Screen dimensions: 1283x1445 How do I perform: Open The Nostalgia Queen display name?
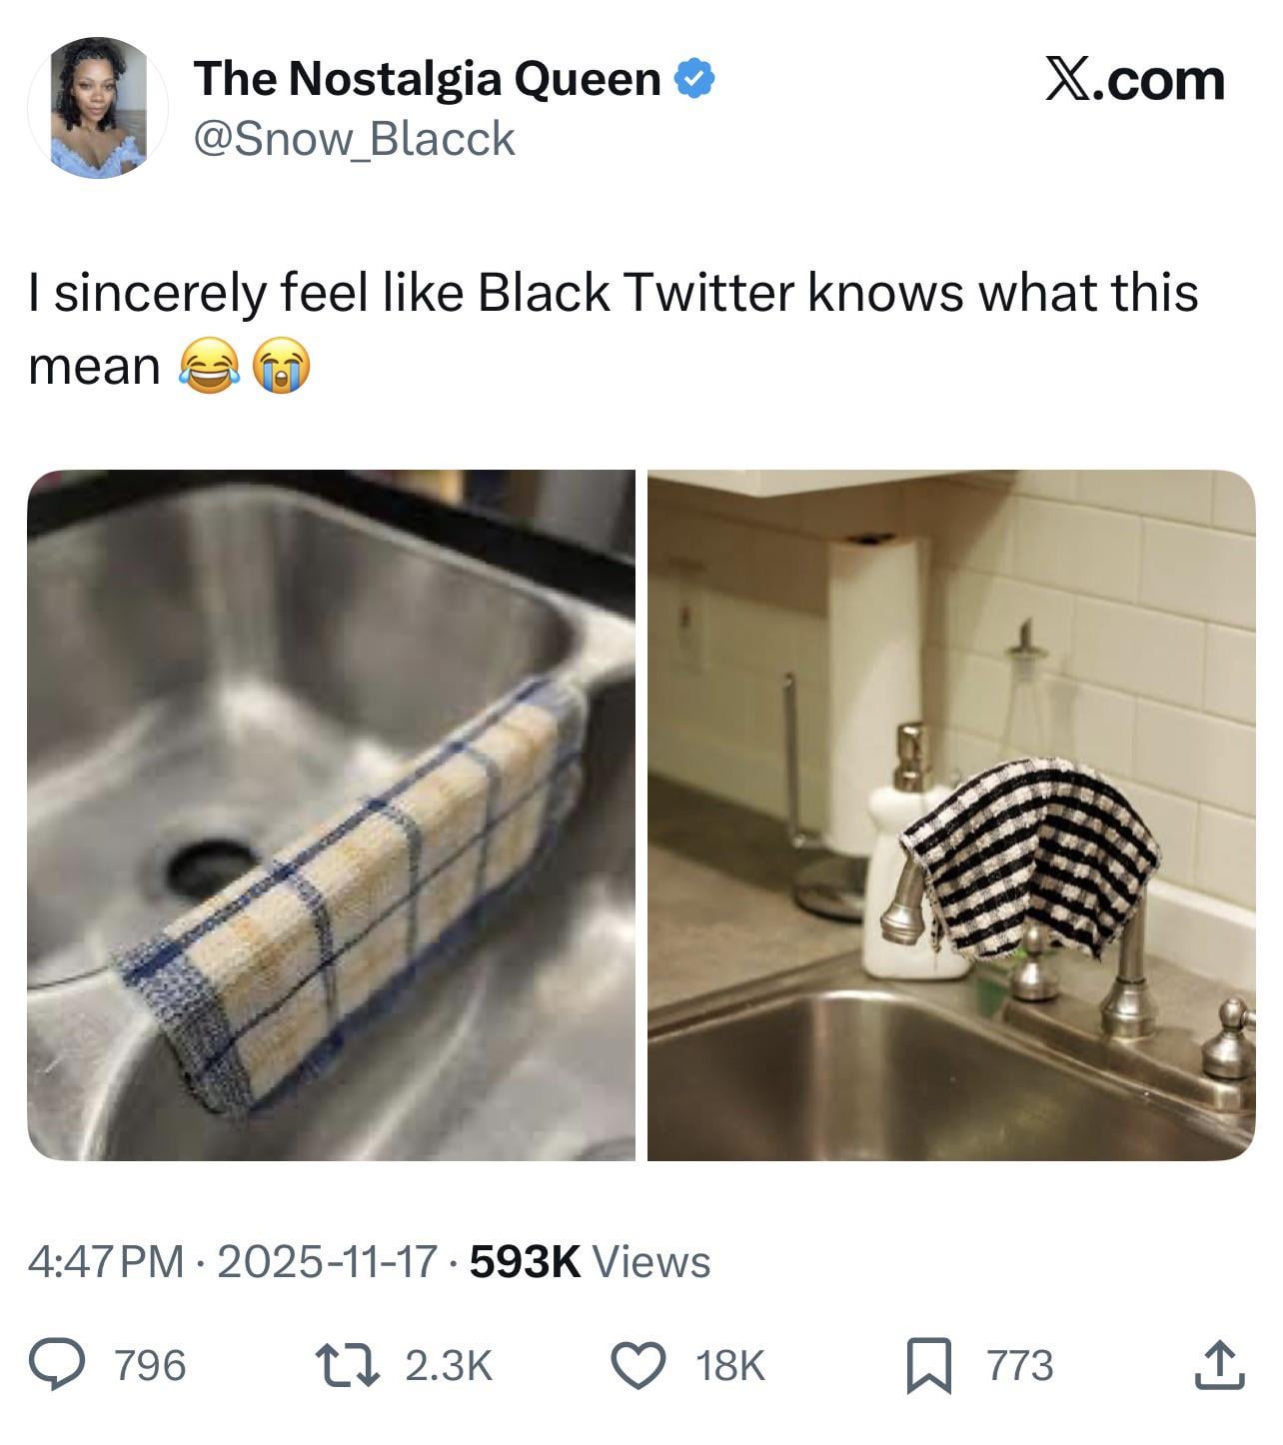(x=427, y=78)
